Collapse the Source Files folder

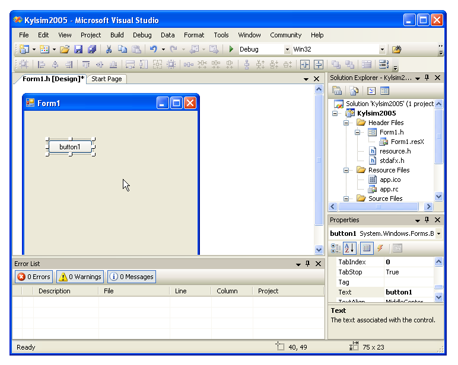pos(346,198)
